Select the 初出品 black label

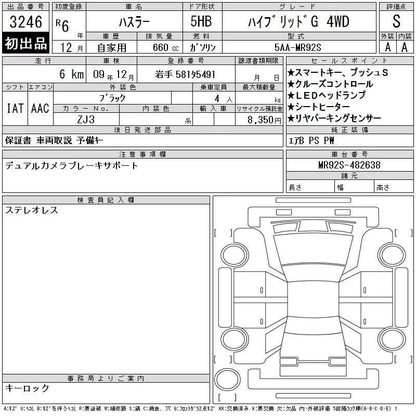[25, 43]
